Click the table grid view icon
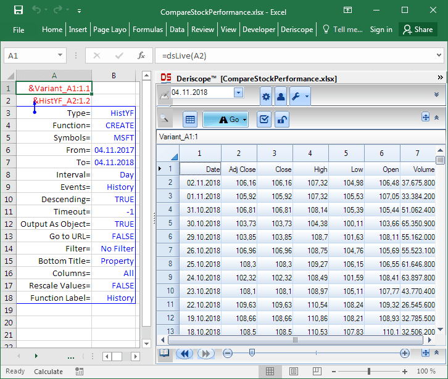The image size is (448, 379). [x=191, y=120]
